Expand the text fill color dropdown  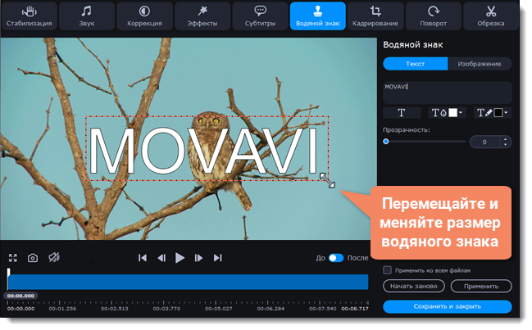coord(460,112)
